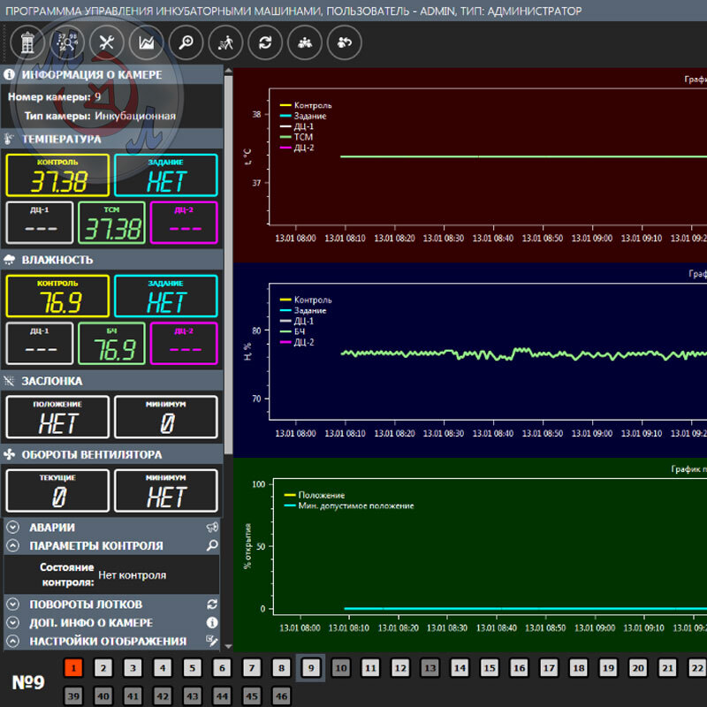Expand the ДОП. ИНФО О КАМЕРЕ section
This screenshot has width=707, height=707.
tap(12, 622)
